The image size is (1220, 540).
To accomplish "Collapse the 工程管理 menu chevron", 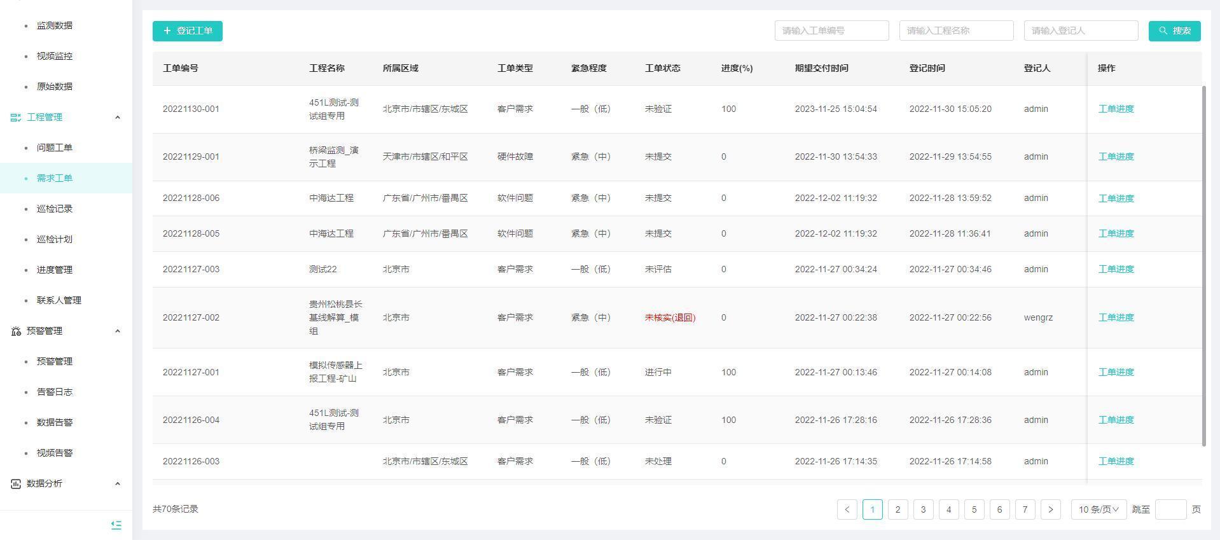I will (117, 117).
